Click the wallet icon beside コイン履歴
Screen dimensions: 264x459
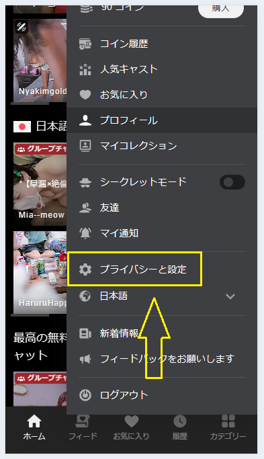[x=85, y=44]
